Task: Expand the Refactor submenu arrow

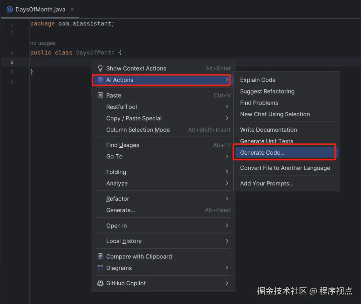Action: pyautogui.click(x=227, y=198)
